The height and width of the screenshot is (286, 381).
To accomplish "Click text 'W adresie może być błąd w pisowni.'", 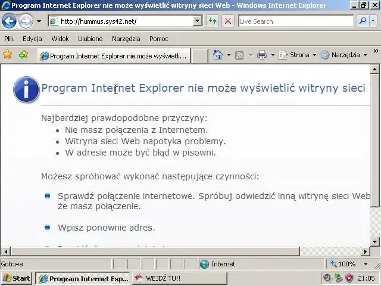I will coord(140,153).
